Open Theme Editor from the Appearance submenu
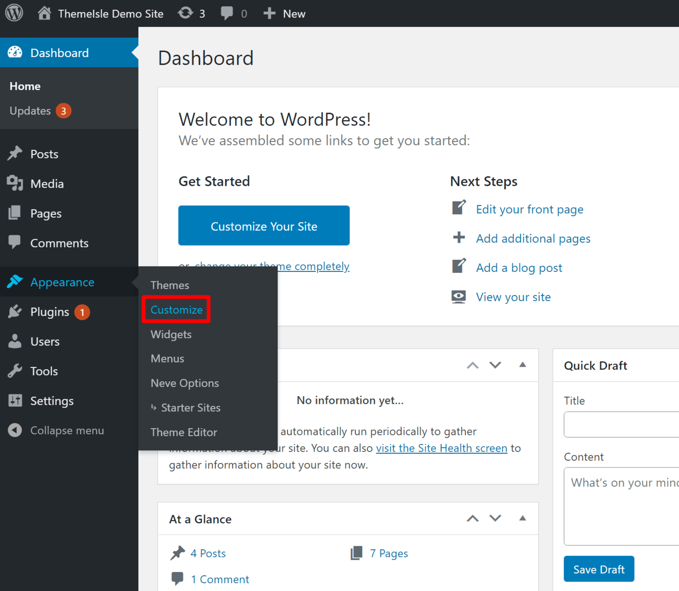 click(x=184, y=432)
